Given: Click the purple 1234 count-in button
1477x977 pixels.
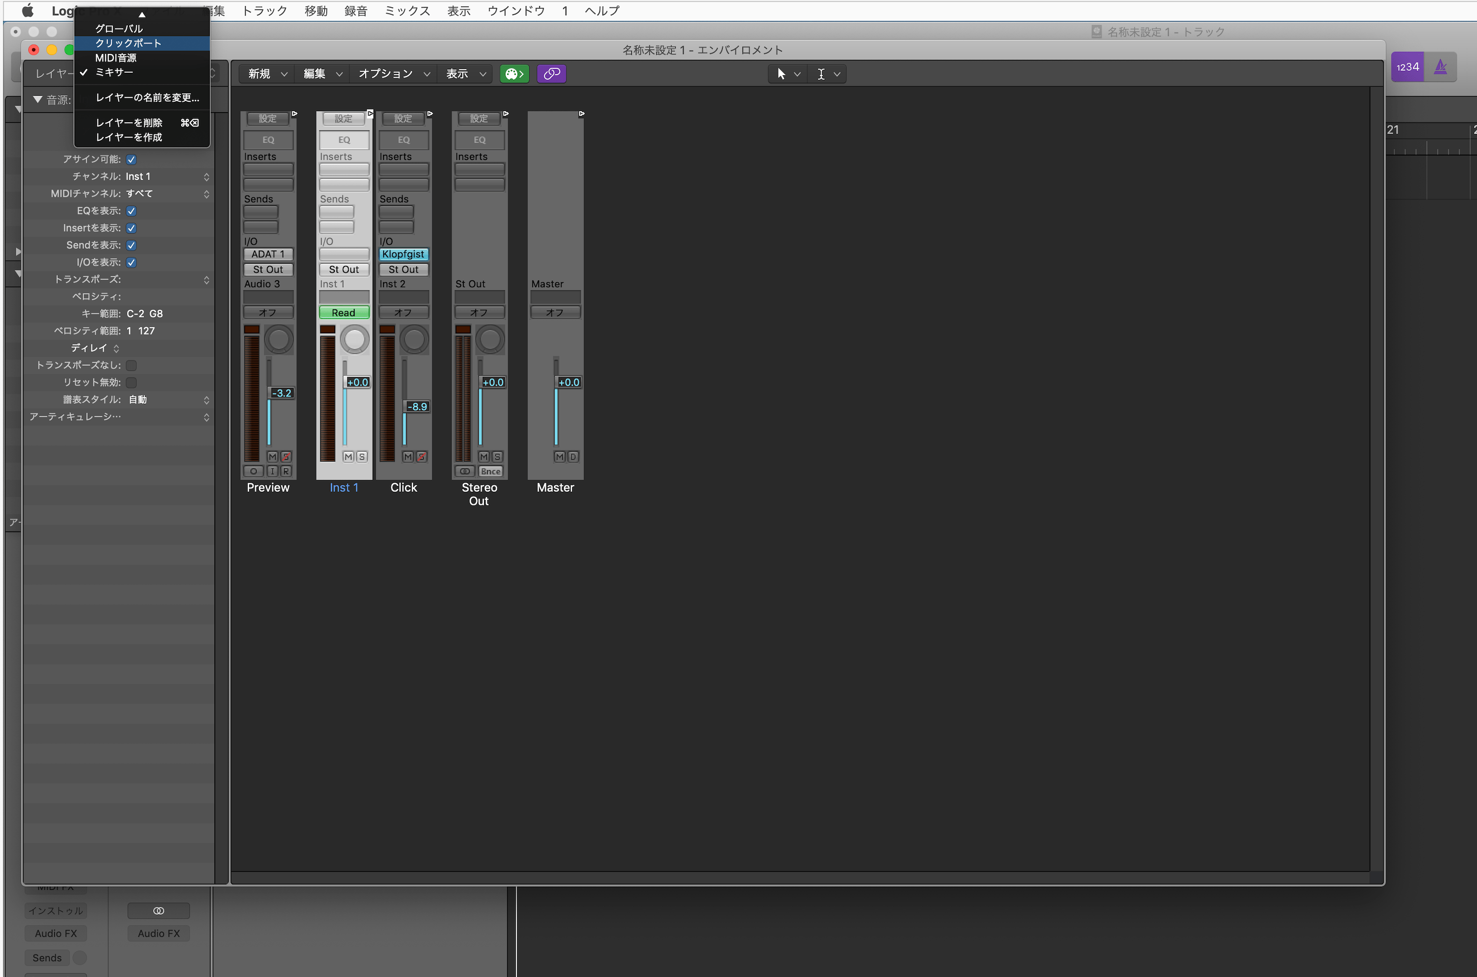Looking at the screenshot, I should pyautogui.click(x=1407, y=67).
